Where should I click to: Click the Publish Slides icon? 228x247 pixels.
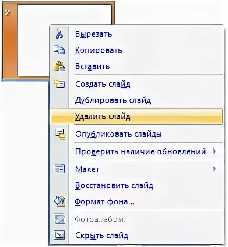click(x=60, y=134)
